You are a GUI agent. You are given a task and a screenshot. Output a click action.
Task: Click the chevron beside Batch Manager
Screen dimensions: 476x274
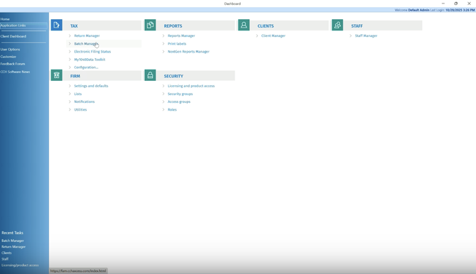click(x=70, y=44)
